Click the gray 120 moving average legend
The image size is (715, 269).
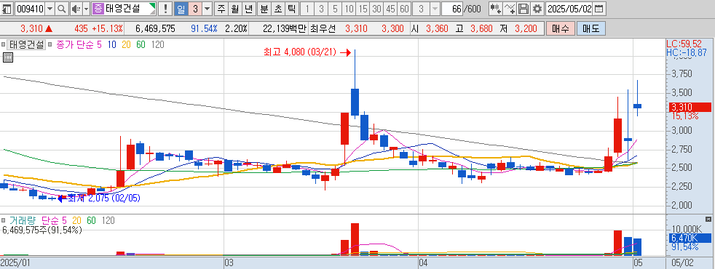158,44
